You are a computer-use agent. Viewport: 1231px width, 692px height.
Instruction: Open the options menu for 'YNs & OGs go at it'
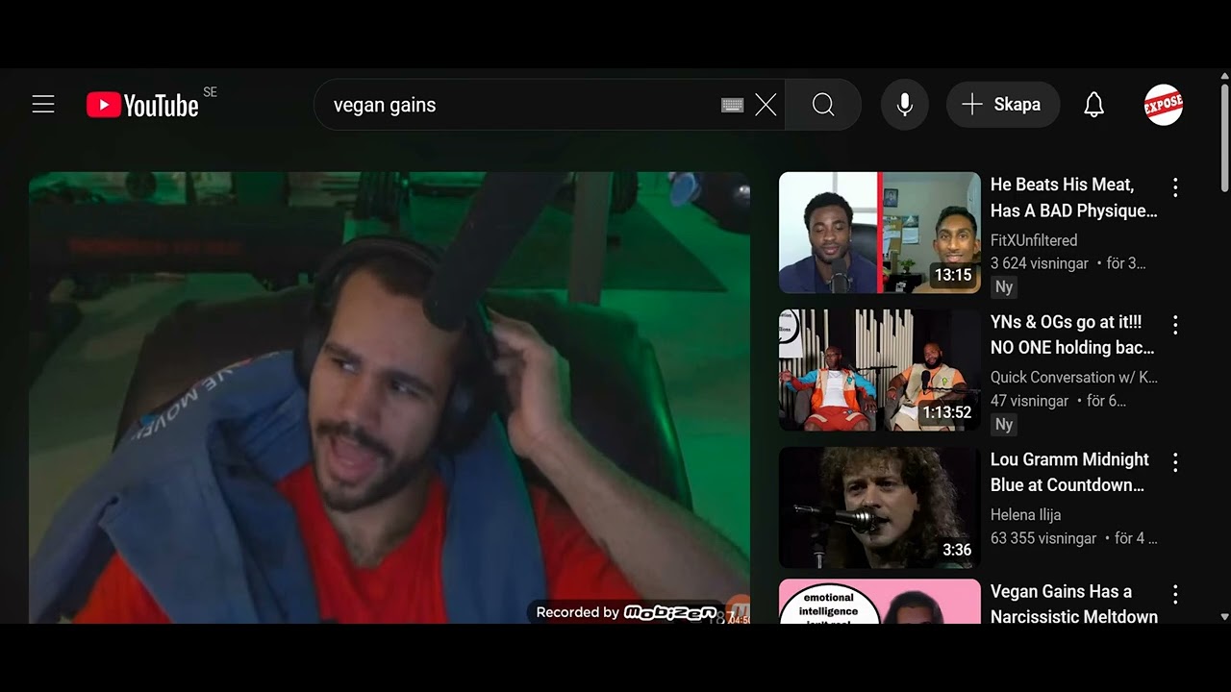(1174, 325)
